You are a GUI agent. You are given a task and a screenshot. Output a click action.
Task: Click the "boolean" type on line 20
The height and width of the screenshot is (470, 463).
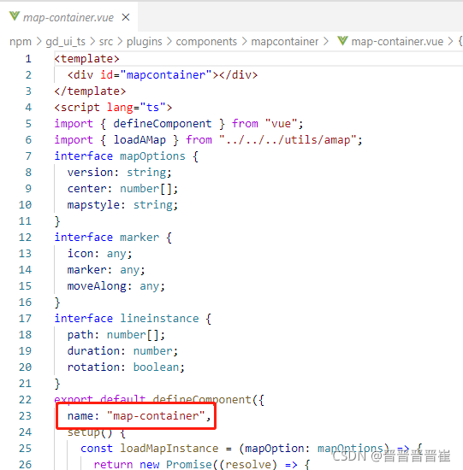click(156, 367)
